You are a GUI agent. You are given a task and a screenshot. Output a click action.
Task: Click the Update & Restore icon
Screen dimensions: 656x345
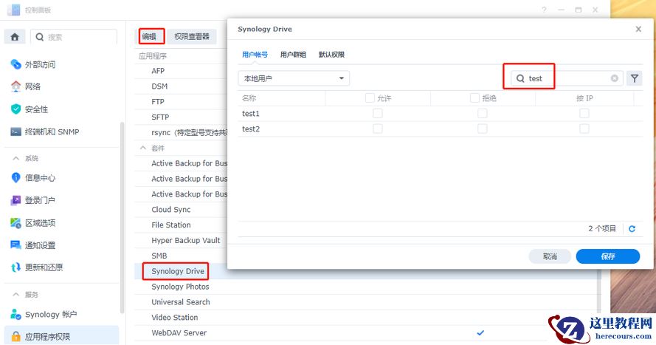(15, 267)
